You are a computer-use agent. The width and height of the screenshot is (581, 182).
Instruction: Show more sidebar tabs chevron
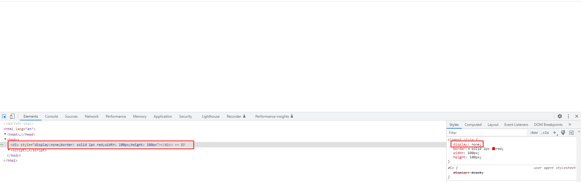tap(570, 124)
